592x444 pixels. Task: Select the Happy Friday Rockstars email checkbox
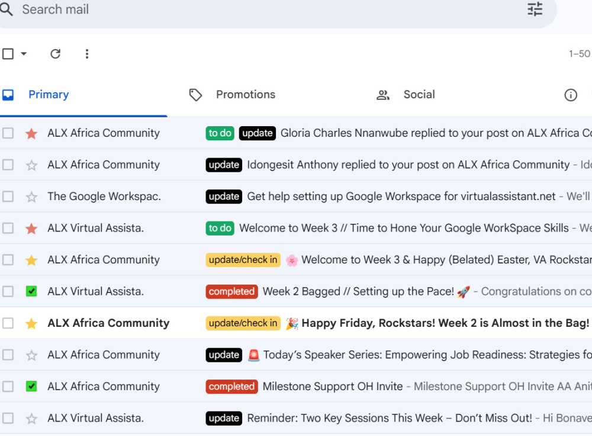[8, 323]
